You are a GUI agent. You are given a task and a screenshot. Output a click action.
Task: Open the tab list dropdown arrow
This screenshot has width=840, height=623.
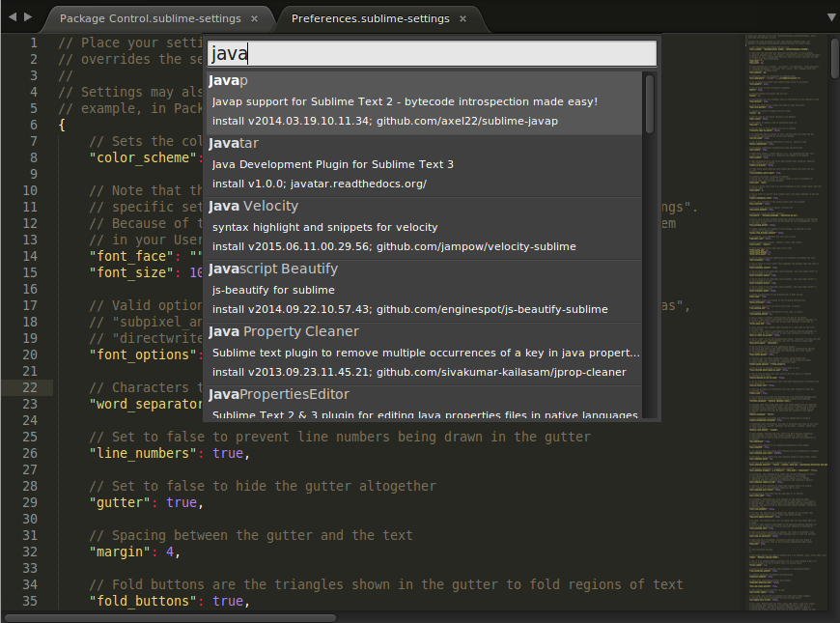pos(831,17)
